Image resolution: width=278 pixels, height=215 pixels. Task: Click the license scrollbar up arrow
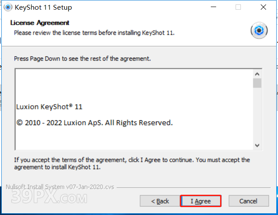(x=257, y=73)
